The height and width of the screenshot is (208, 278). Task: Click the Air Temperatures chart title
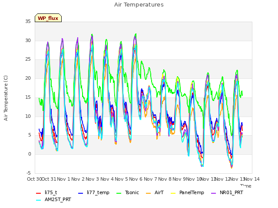pos(139,5)
